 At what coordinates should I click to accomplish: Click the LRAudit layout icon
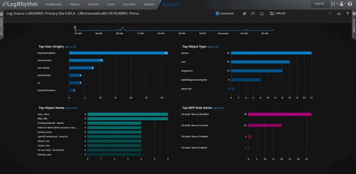point(272,14)
